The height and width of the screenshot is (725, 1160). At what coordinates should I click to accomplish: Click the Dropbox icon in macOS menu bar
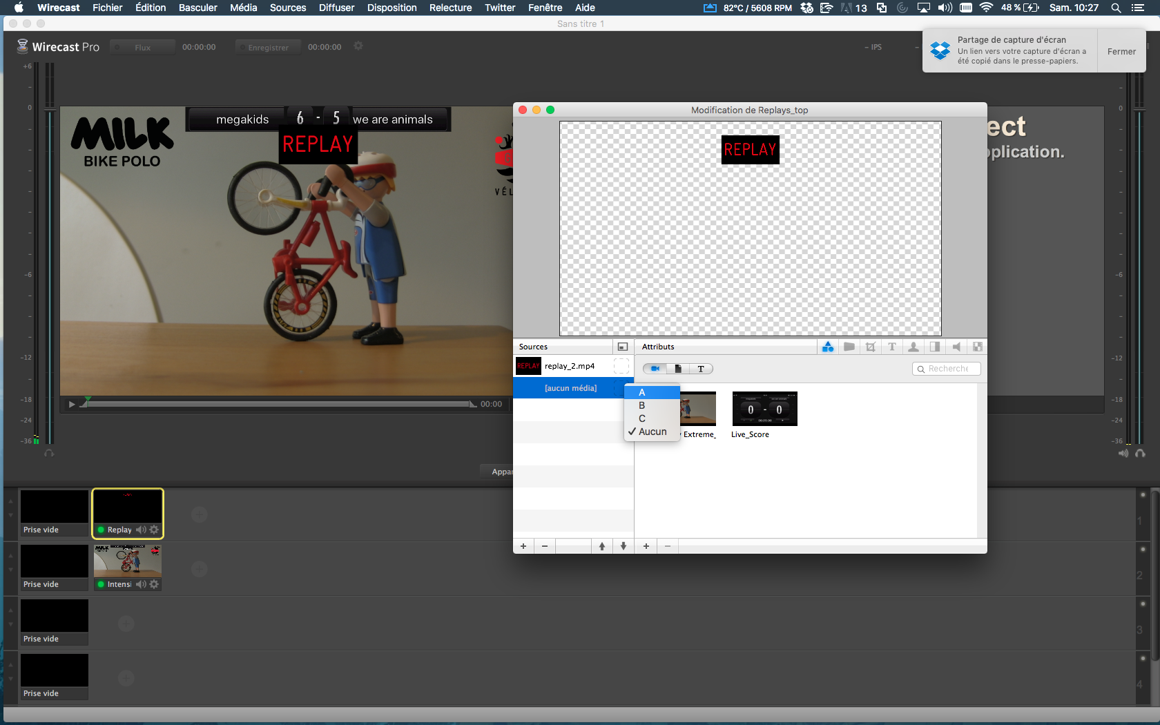[x=806, y=8]
